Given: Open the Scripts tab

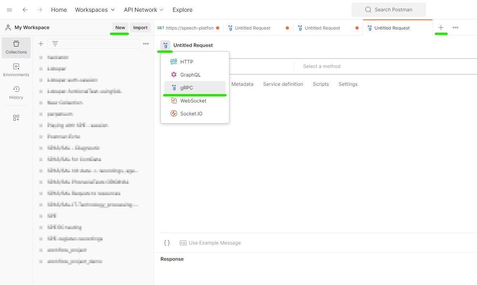Looking at the screenshot, I should [321, 84].
